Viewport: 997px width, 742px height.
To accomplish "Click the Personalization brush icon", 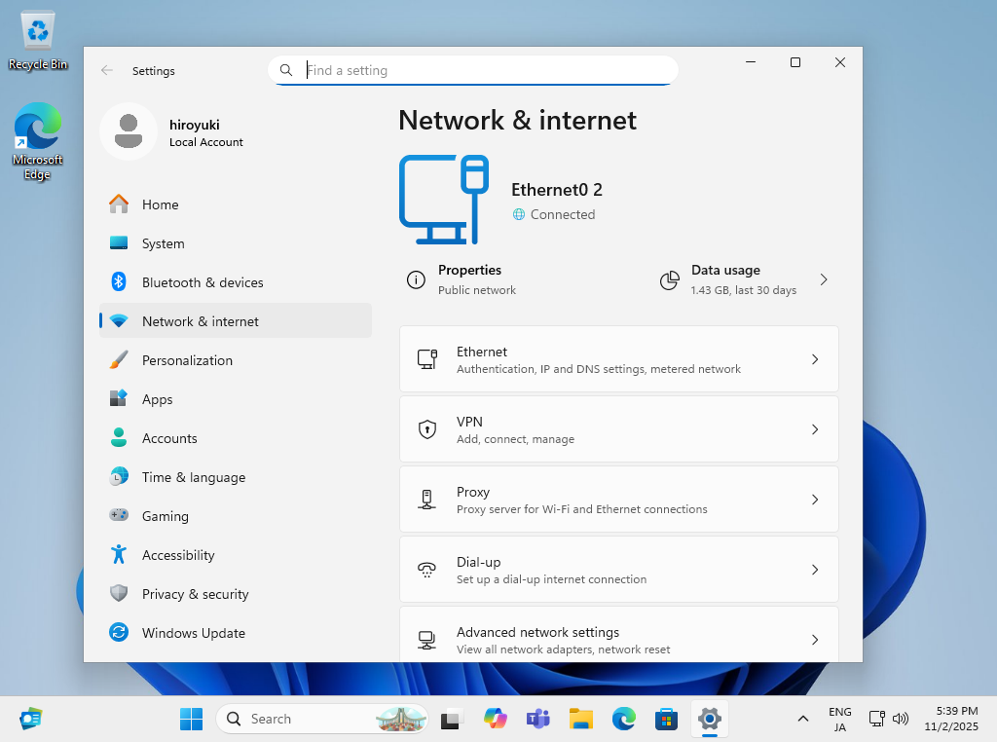I will point(119,359).
